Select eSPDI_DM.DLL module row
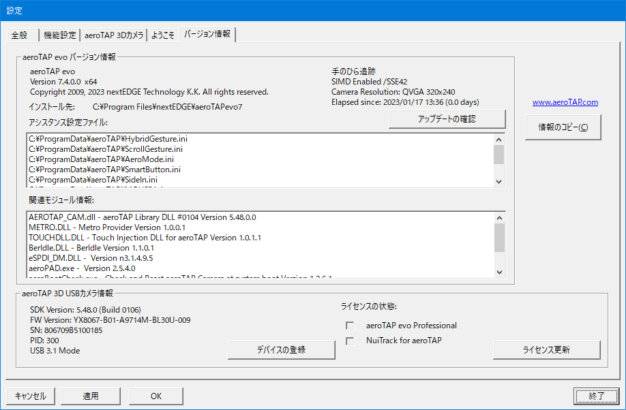Screen dimensions: 626x410 coord(260,258)
